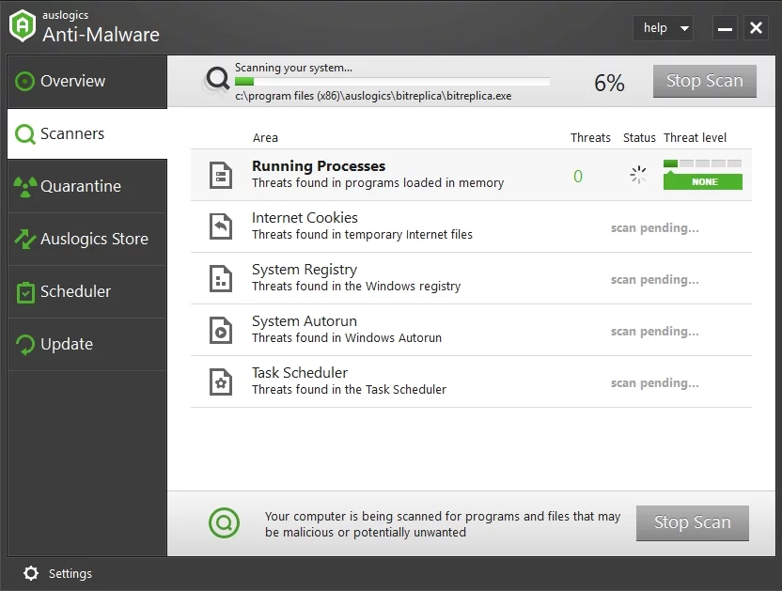The width and height of the screenshot is (782, 591).
Task: Minimize the Anti-Malware window
Action: pyautogui.click(x=725, y=28)
